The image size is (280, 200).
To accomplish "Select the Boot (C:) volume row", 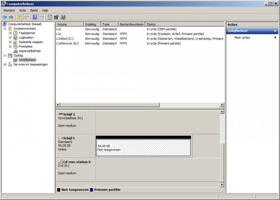I will [x=67, y=39].
